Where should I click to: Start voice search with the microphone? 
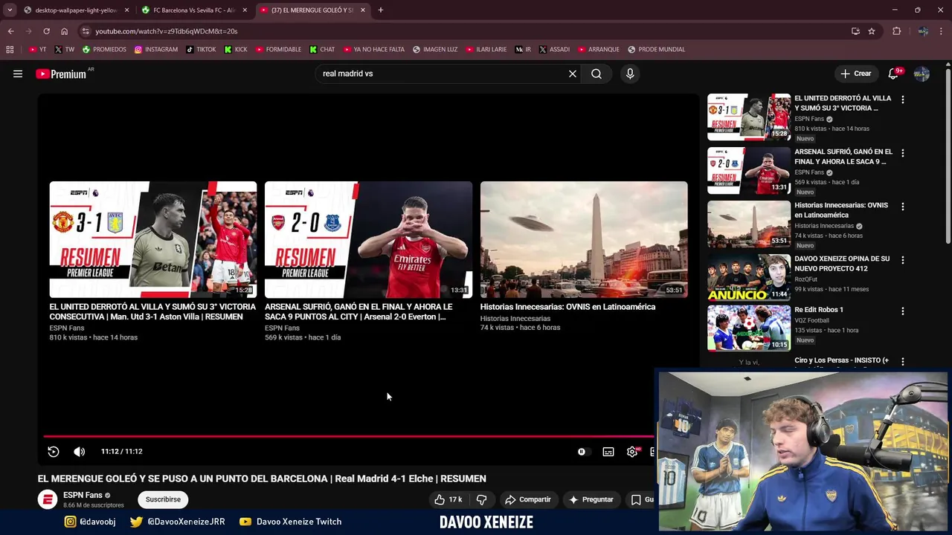click(630, 74)
